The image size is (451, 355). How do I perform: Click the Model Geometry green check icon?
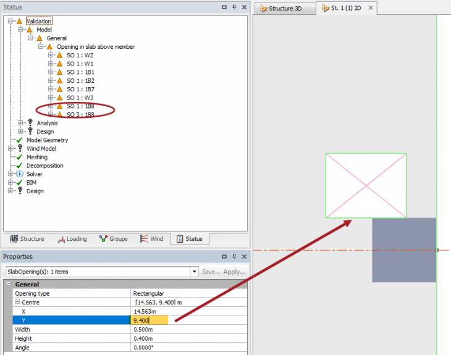pos(19,140)
